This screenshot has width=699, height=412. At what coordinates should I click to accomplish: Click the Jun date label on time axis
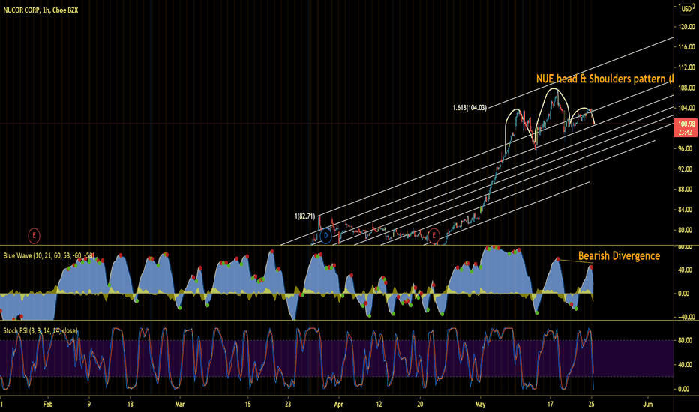(x=648, y=405)
